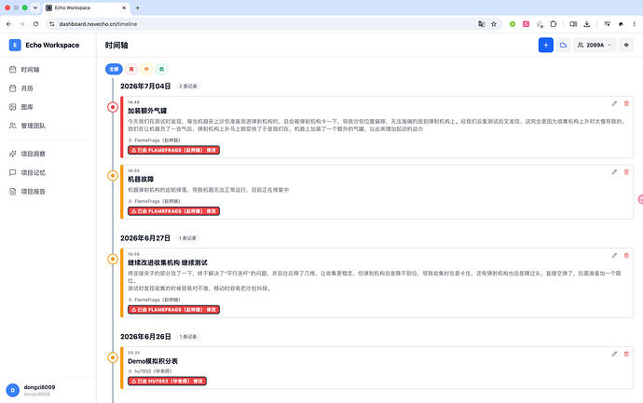
Task: Edit the 加装额外气罐 record
Action: [x=614, y=103]
